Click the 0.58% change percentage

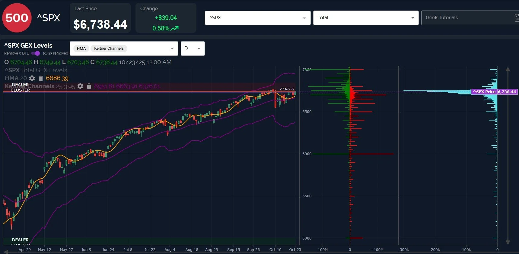tap(161, 28)
